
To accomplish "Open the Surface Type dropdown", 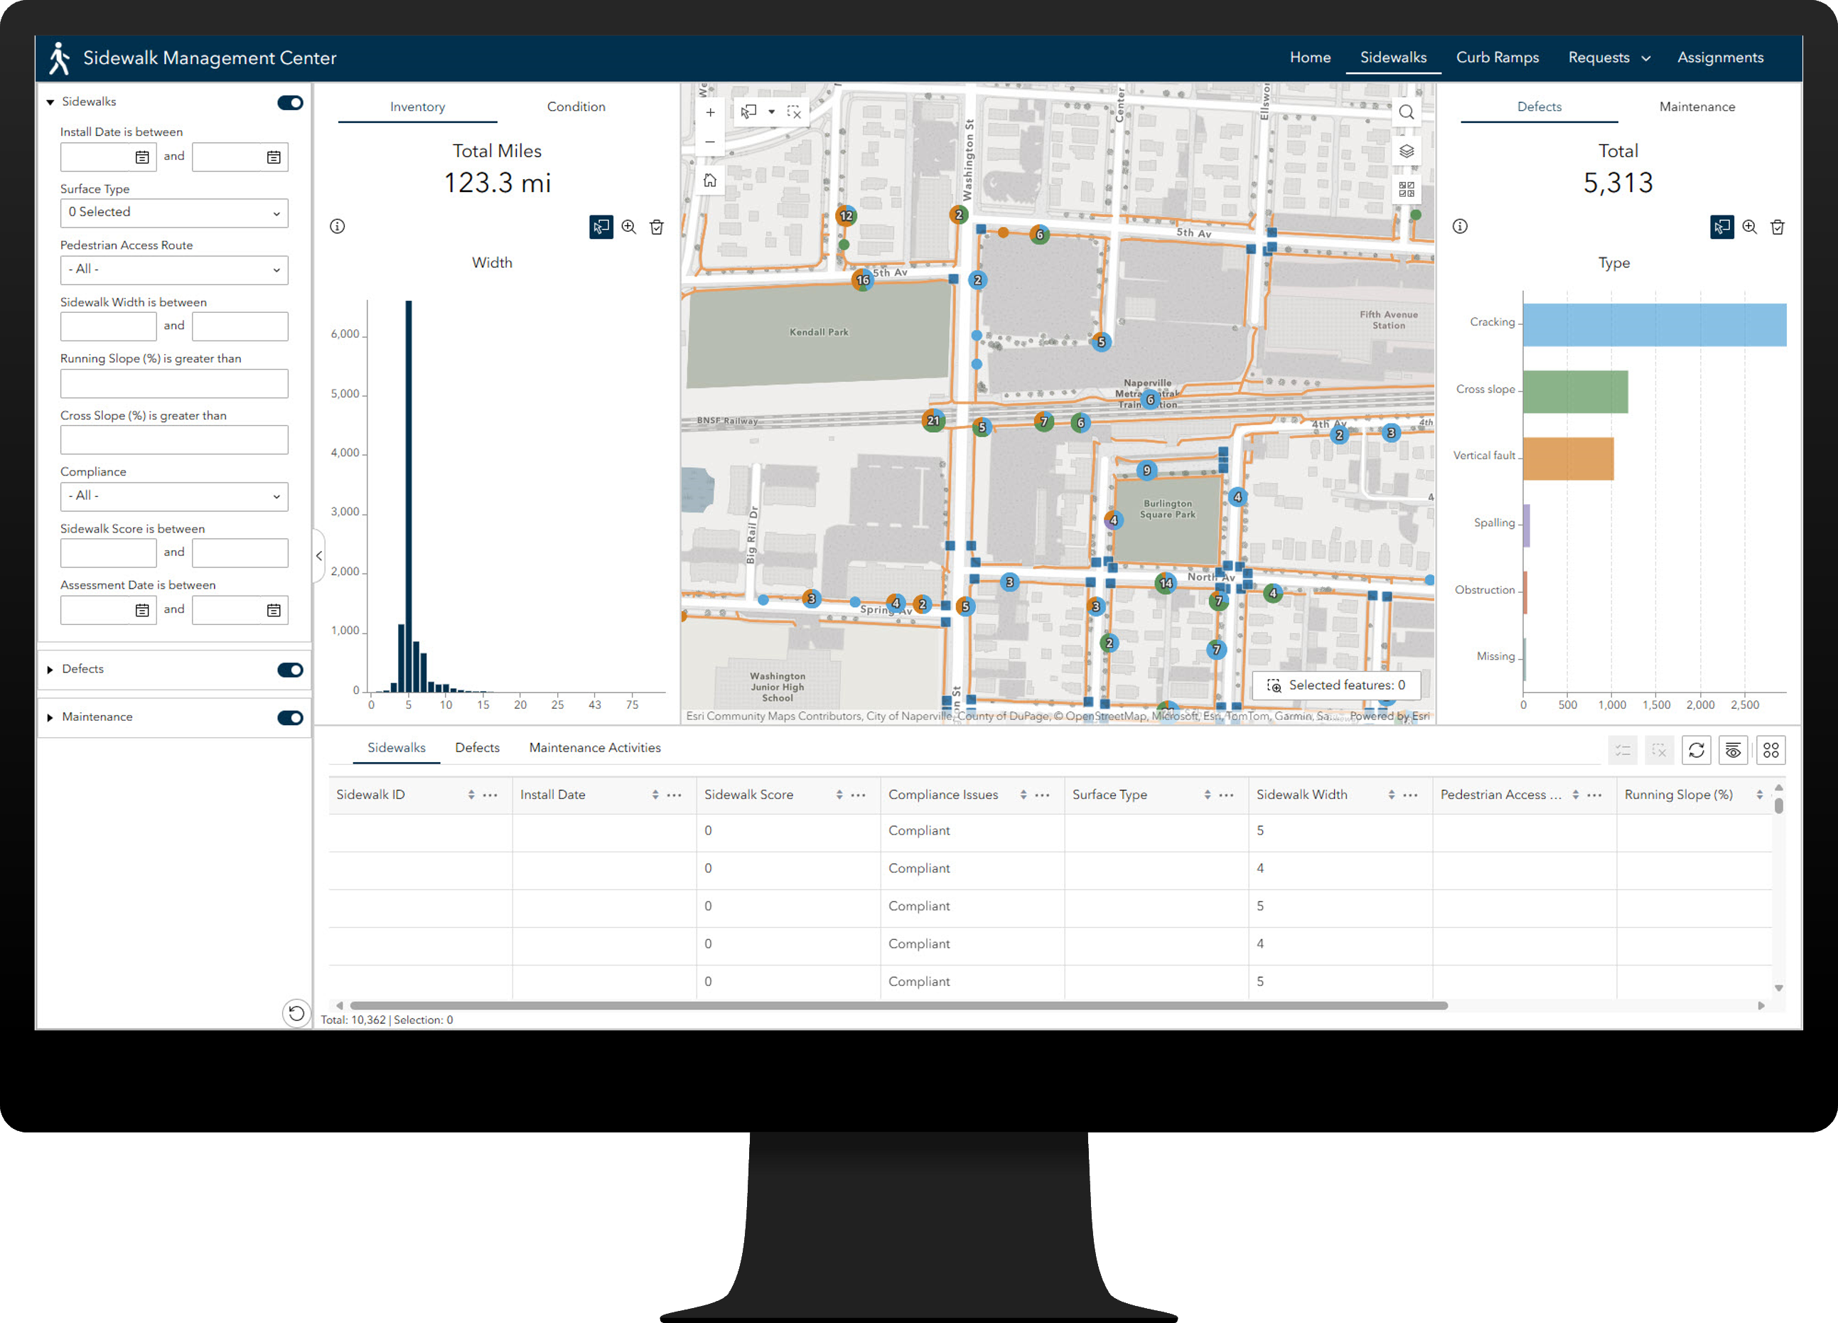I will coord(174,213).
